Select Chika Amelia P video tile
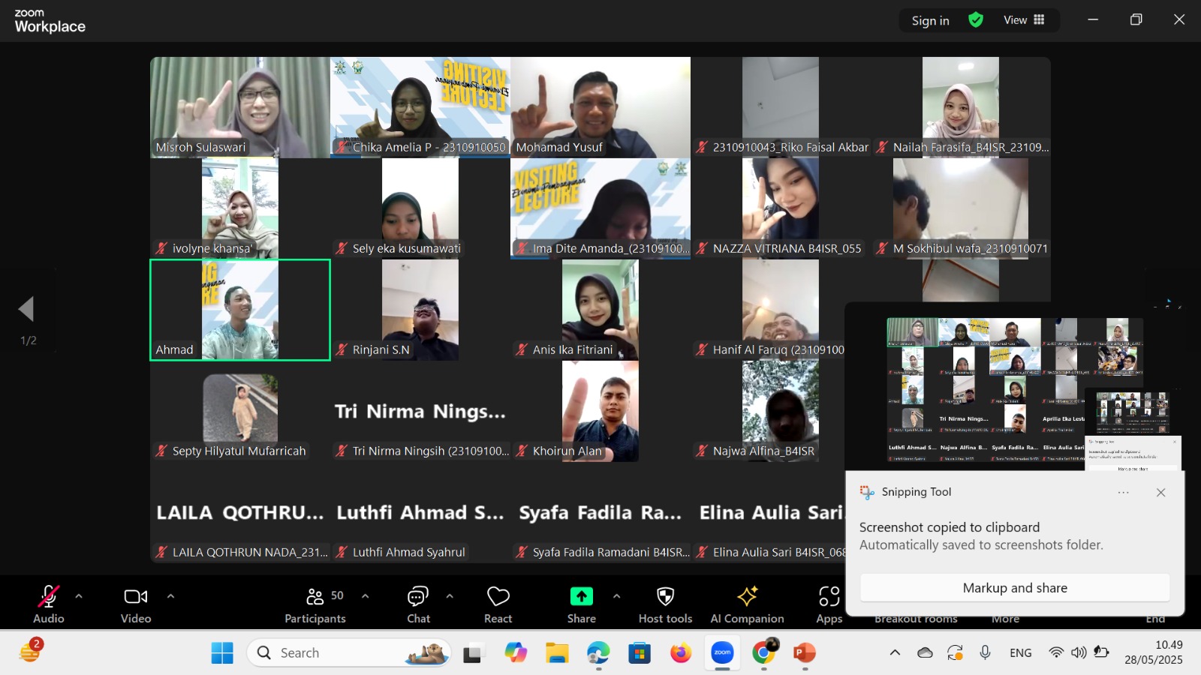 click(x=420, y=107)
